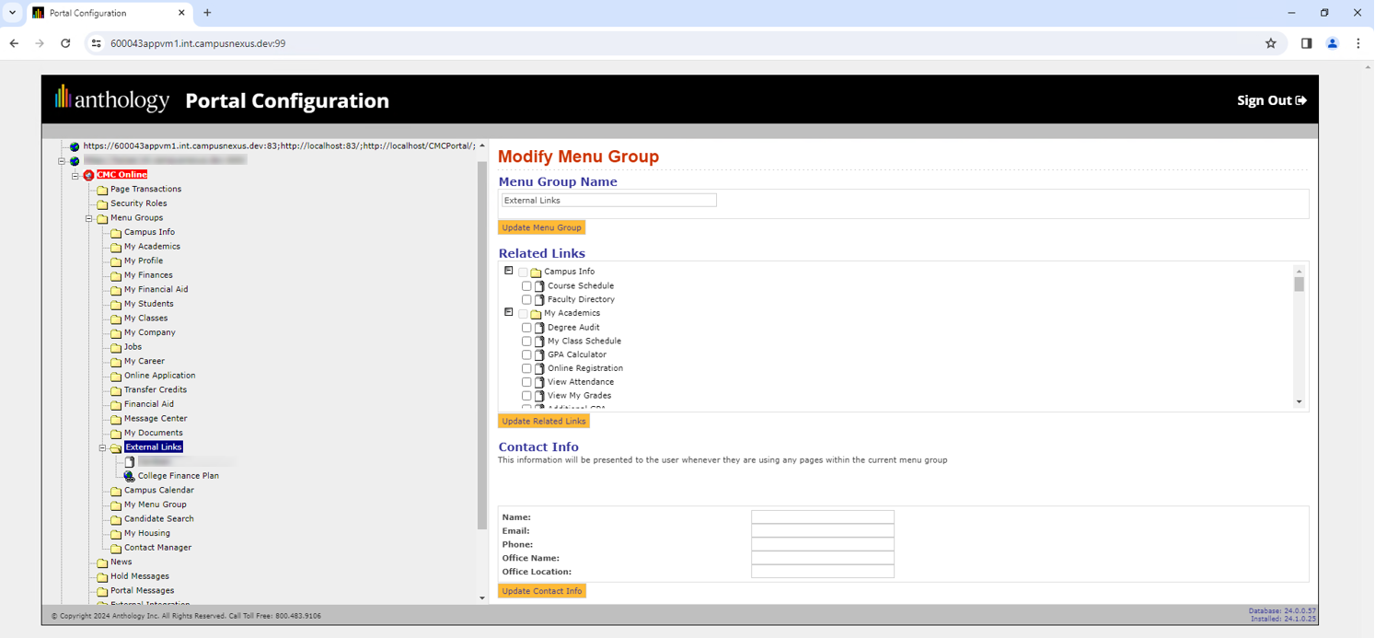This screenshot has height=638, width=1375.
Task: Click the Anthology logo
Action: pyautogui.click(x=112, y=99)
